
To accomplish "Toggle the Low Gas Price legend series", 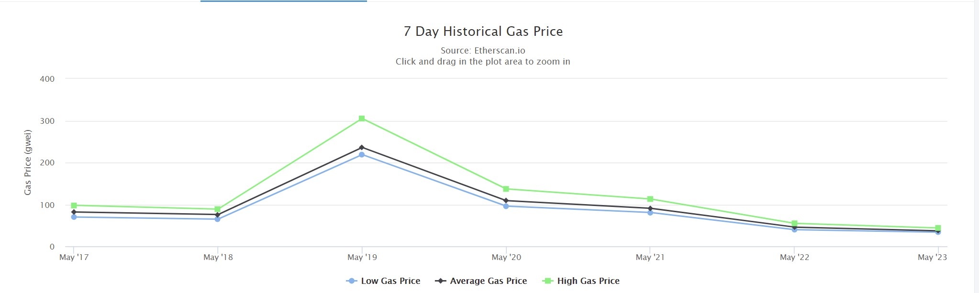I will coord(390,281).
